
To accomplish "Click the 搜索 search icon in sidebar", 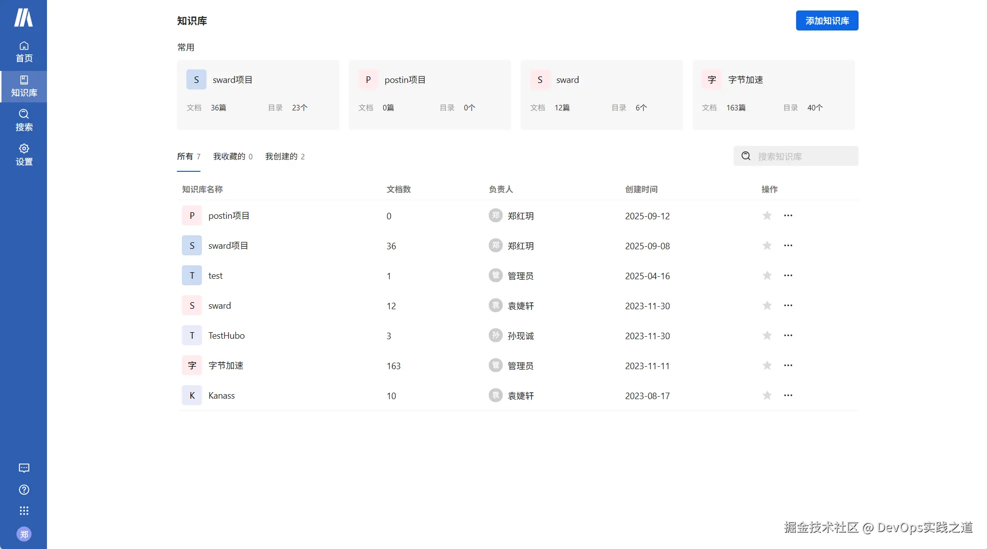I will click(x=23, y=120).
